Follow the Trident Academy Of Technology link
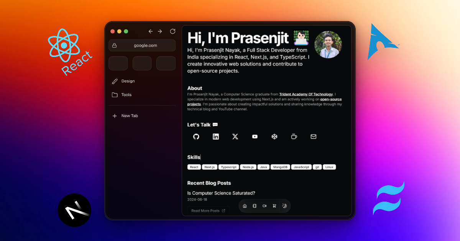Screen dimensions: 460x241 (306, 94)
